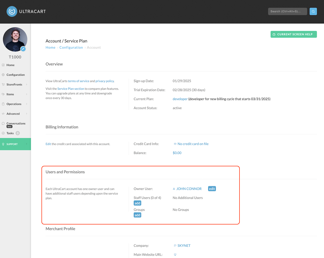Screen dimensions: 324x258
Task: Add a staff user
Action: click(x=137, y=203)
